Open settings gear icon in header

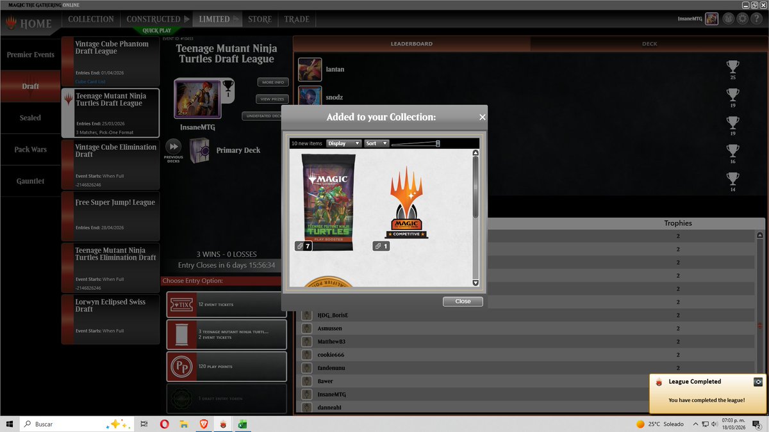pos(743,19)
